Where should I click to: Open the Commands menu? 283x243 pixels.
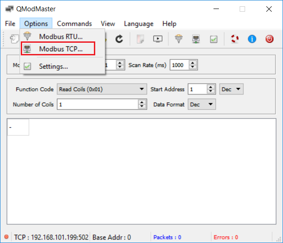pos(74,23)
